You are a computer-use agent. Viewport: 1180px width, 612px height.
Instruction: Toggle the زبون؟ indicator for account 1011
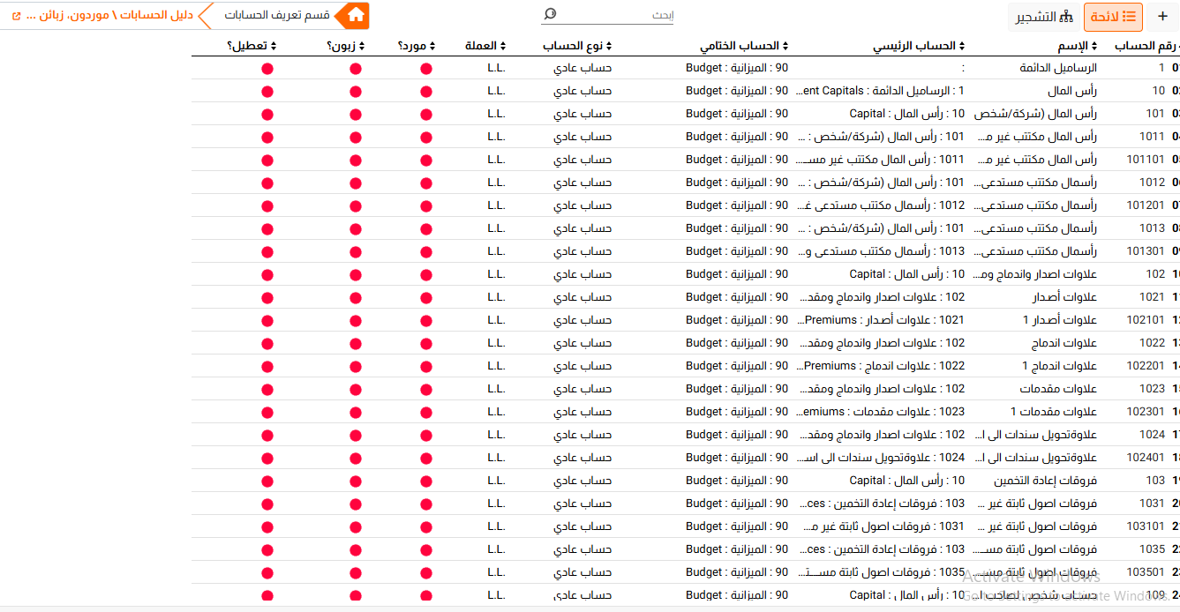[x=354, y=136]
